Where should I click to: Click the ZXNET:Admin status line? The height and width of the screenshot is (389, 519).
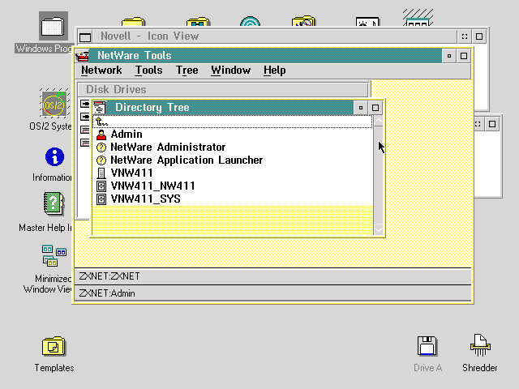[272, 293]
